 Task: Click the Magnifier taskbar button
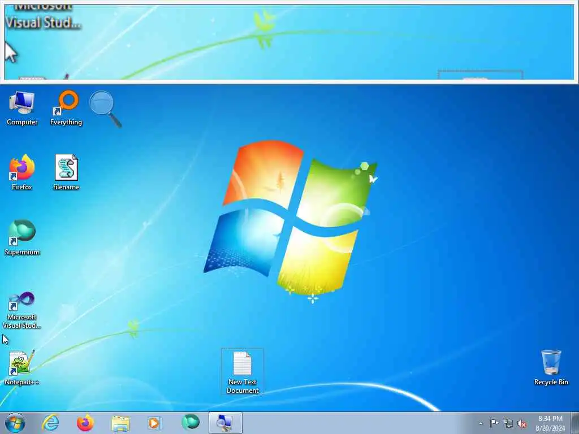click(x=225, y=423)
